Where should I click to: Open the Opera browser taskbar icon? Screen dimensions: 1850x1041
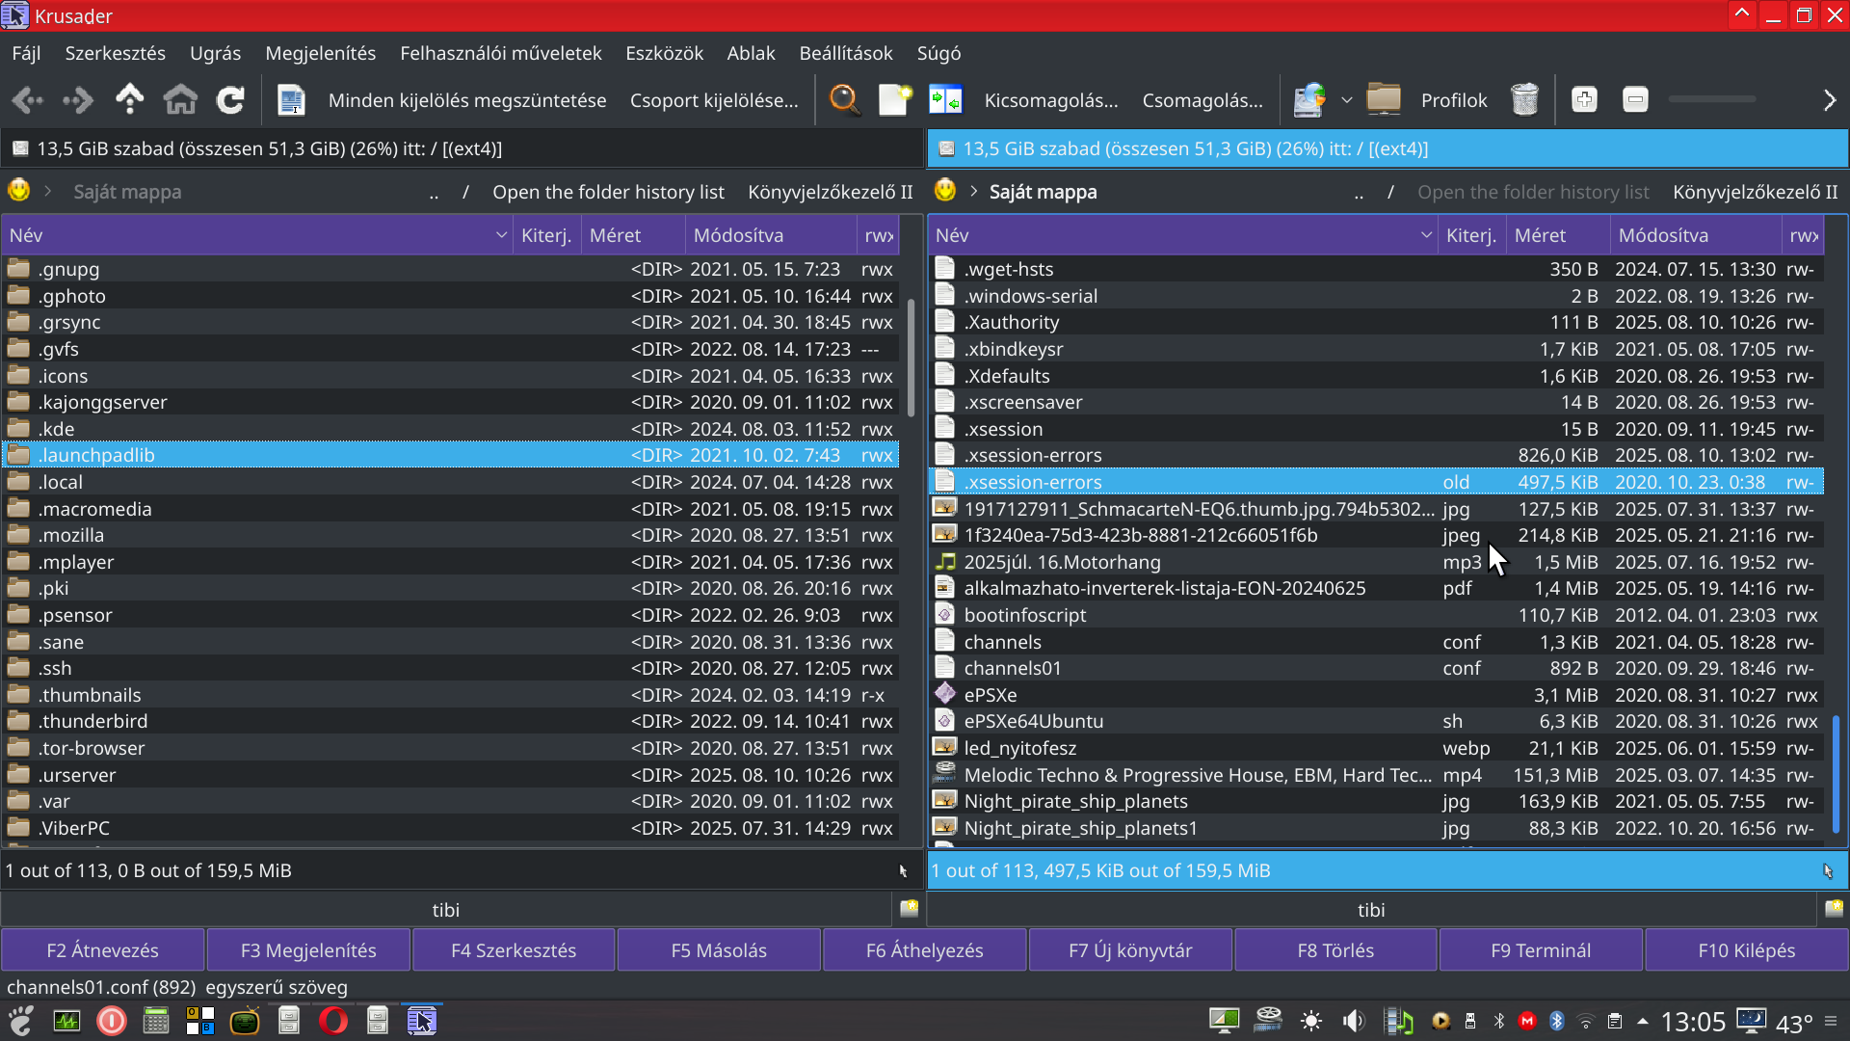[333, 1021]
